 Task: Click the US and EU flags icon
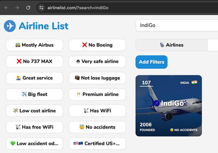(x=78, y=143)
